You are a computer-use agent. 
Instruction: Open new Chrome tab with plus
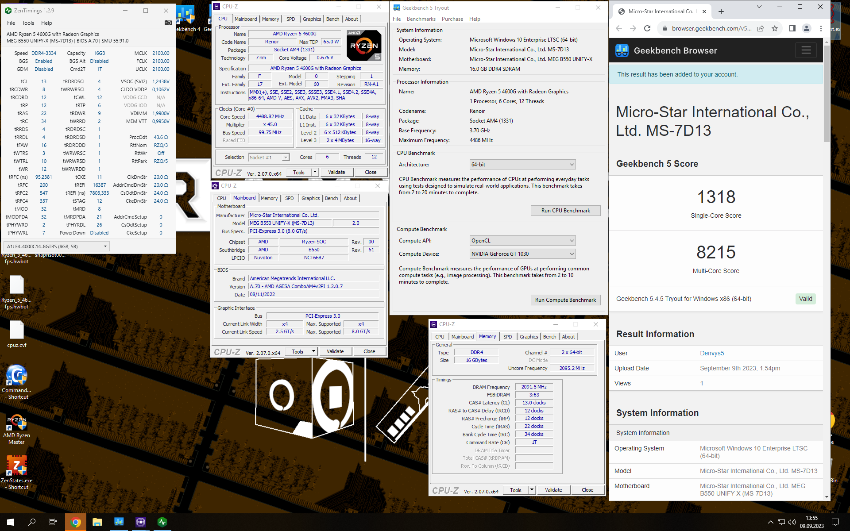coord(721,12)
